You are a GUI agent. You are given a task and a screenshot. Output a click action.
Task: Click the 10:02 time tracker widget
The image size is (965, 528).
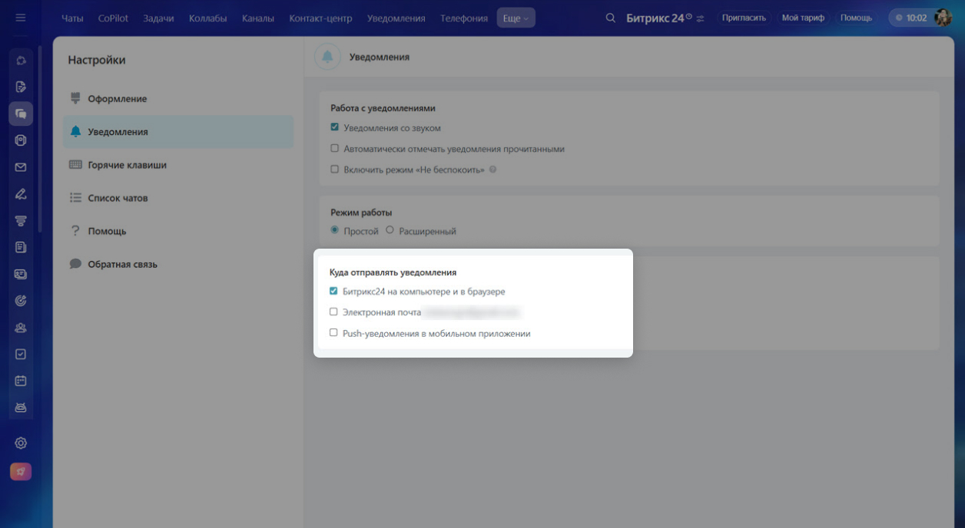coord(911,18)
